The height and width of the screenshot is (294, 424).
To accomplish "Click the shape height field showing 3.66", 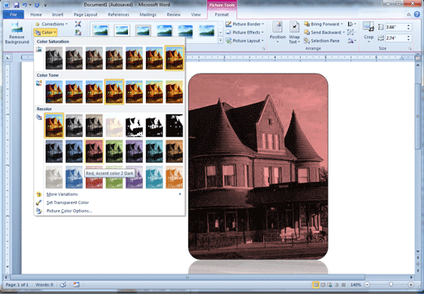I will point(395,27).
